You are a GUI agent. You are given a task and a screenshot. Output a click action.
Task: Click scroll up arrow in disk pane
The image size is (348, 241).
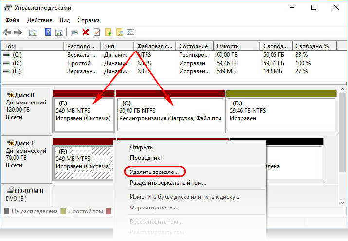click(x=342, y=90)
